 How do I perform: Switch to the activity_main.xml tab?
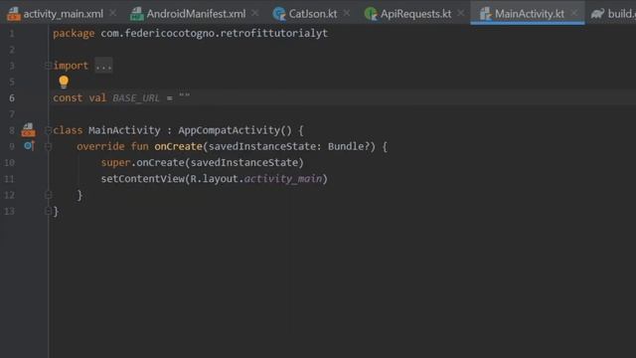pos(63,14)
